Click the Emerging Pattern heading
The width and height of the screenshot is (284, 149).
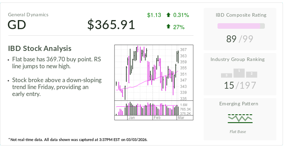coord(239,104)
